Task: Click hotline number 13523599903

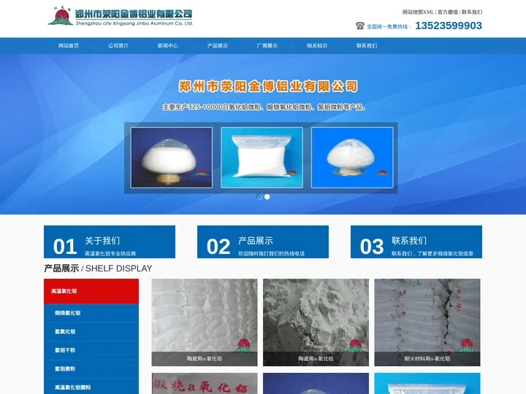Action: 449,26
